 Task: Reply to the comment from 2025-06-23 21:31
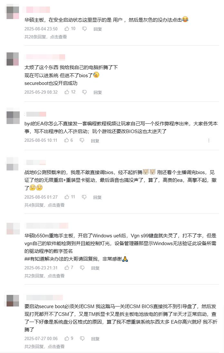click(95, 268)
